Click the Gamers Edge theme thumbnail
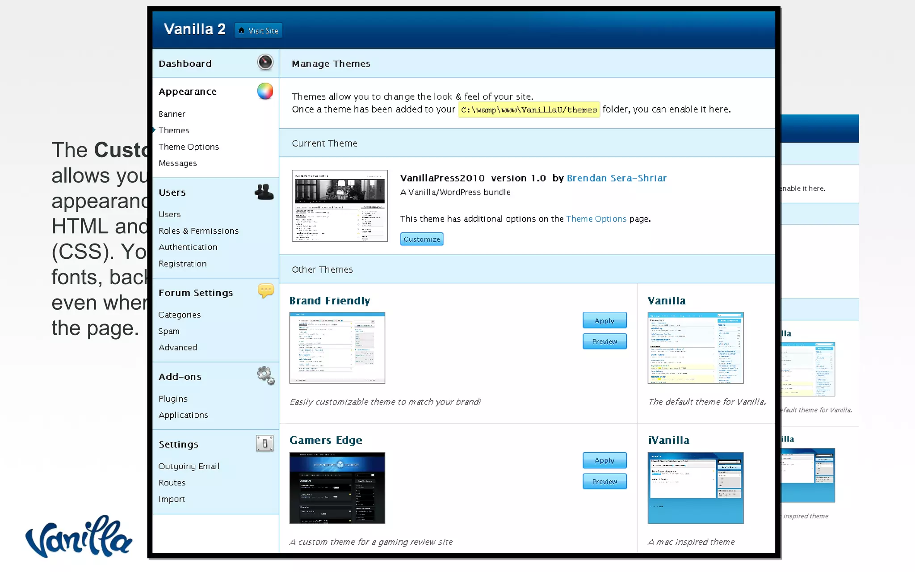This screenshot has width=915, height=572. tap(337, 488)
